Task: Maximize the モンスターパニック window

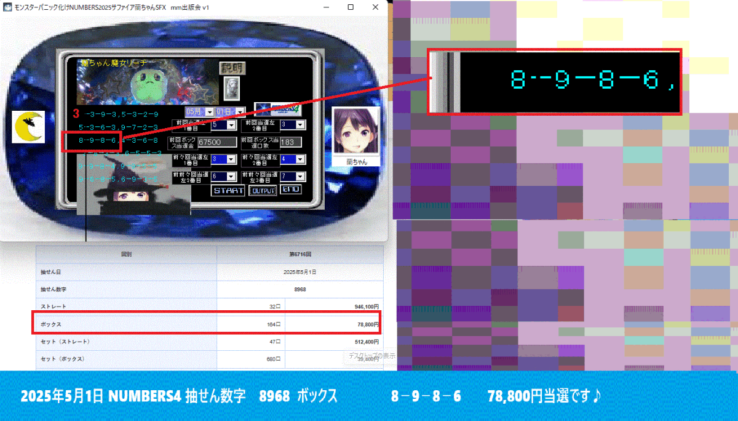Action: (x=351, y=7)
